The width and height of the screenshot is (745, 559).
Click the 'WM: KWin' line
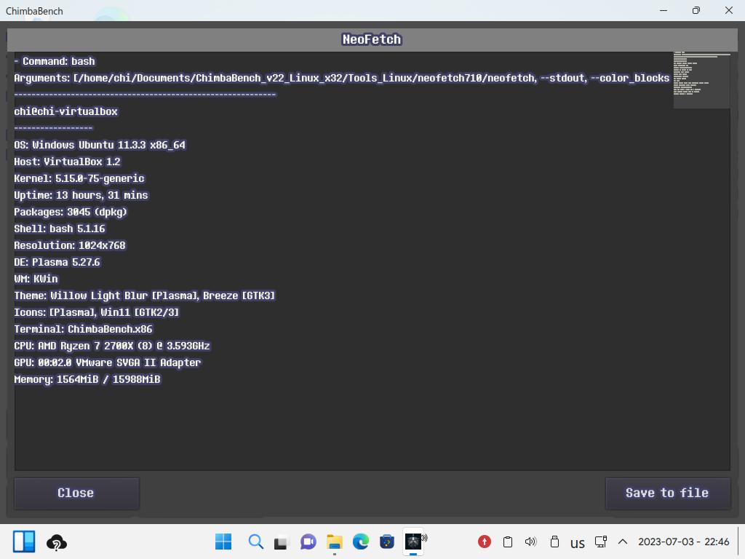pos(36,279)
